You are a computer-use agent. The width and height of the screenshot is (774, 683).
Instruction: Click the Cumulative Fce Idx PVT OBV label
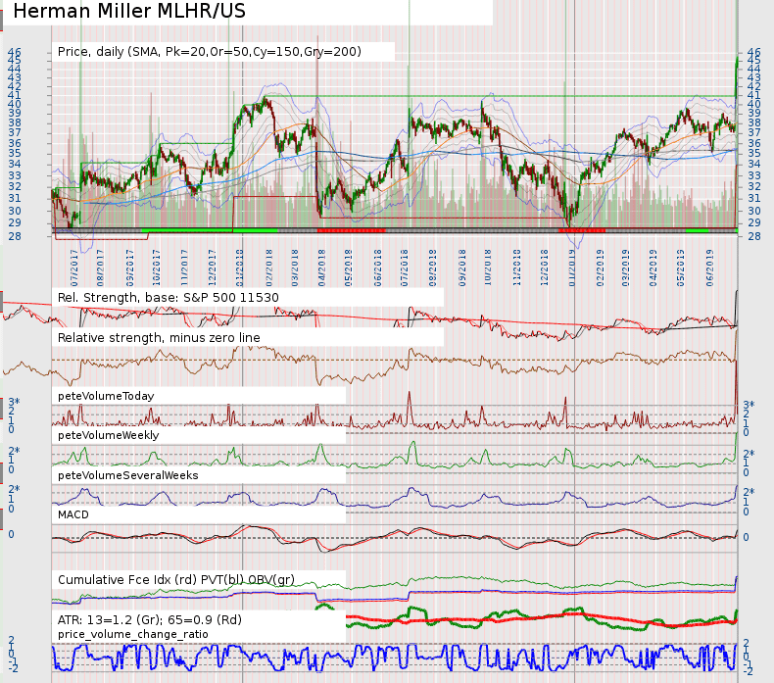click(x=175, y=580)
